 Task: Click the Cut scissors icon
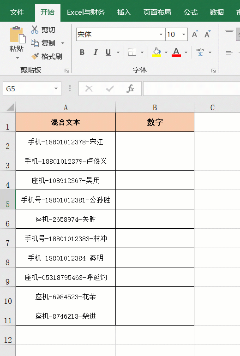click(x=35, y=30)
